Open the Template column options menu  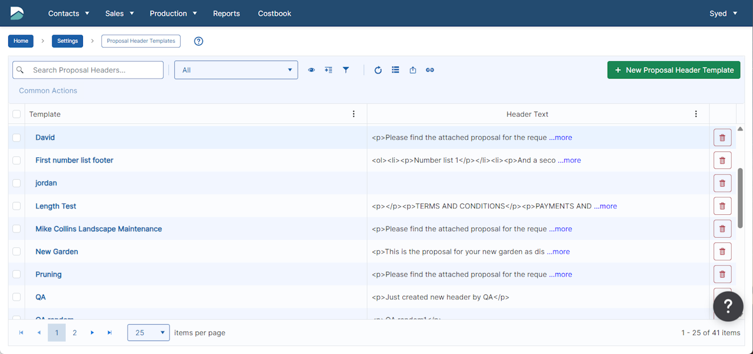pyautogui.click(x=354, y=114)
